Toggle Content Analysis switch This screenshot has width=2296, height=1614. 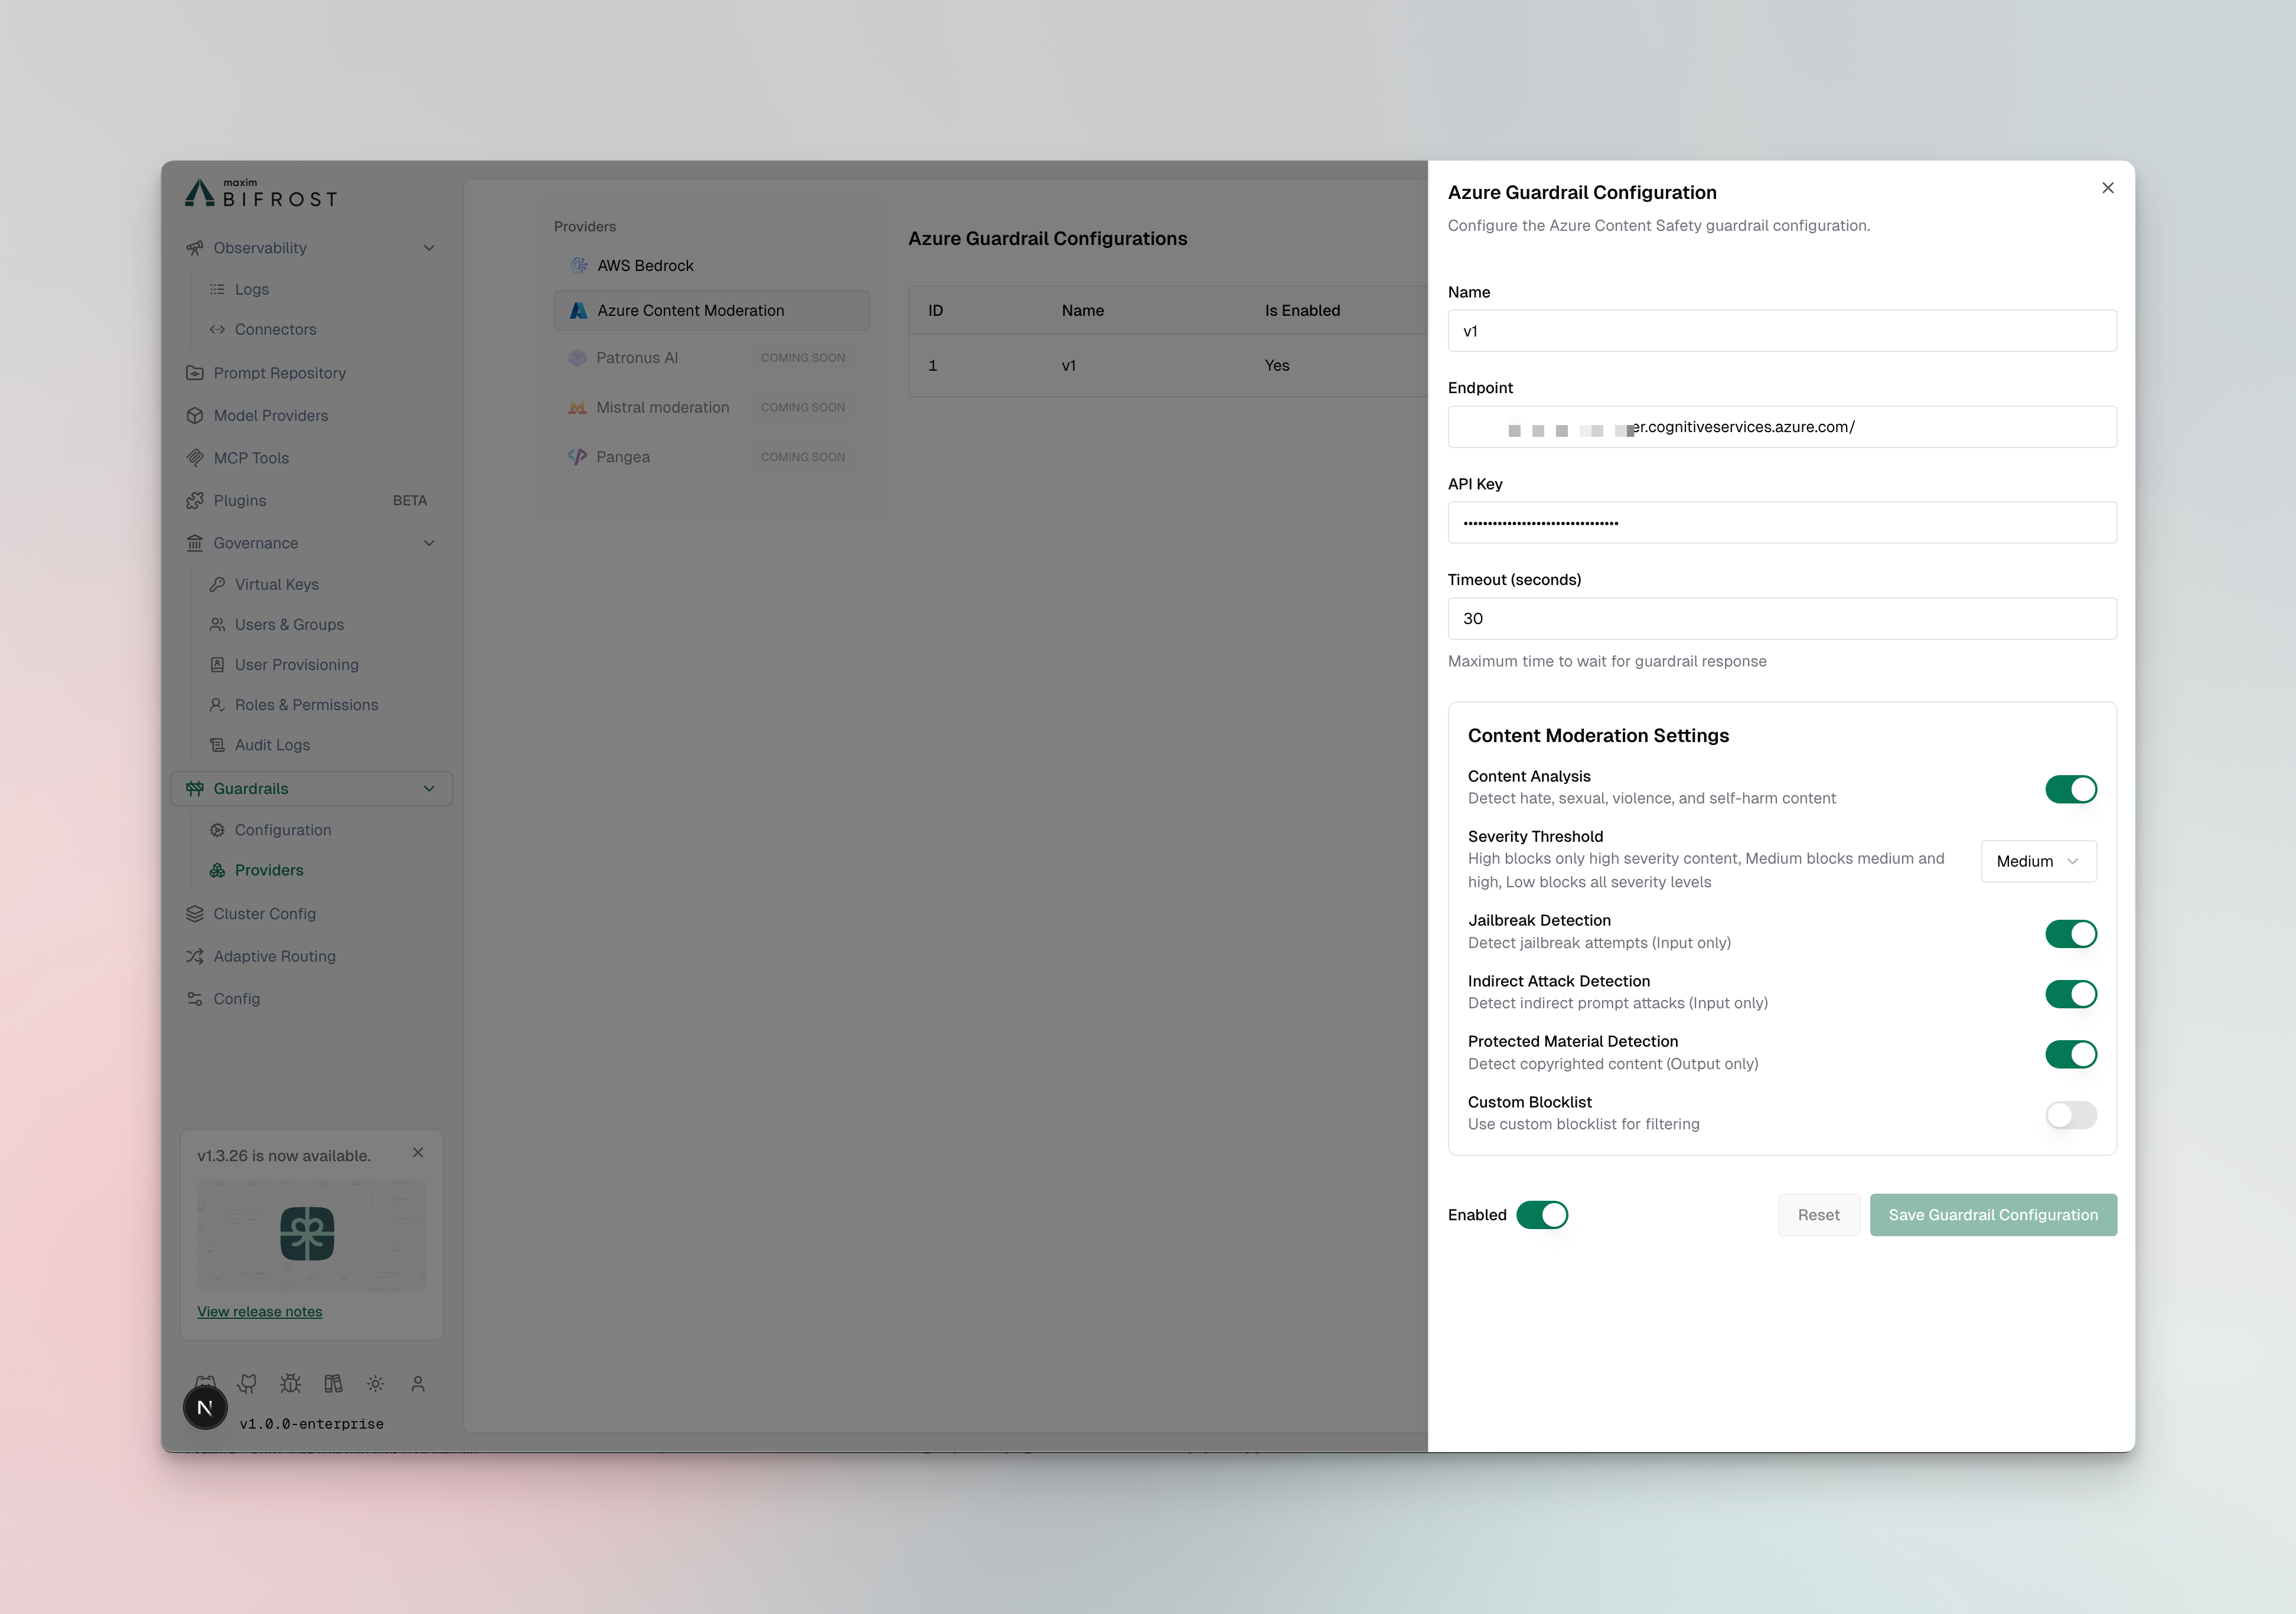pyautogui.click(x=2070, y=789)
